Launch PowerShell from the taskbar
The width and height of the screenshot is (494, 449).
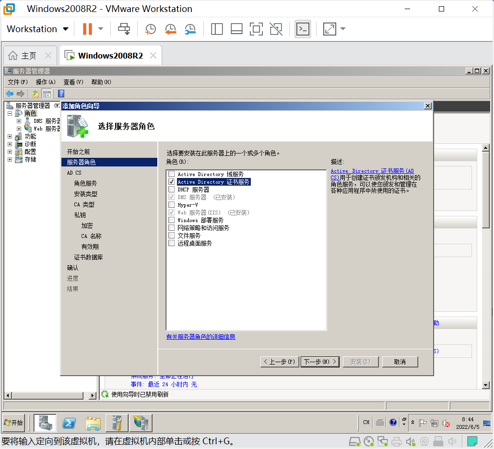(69, 423)
